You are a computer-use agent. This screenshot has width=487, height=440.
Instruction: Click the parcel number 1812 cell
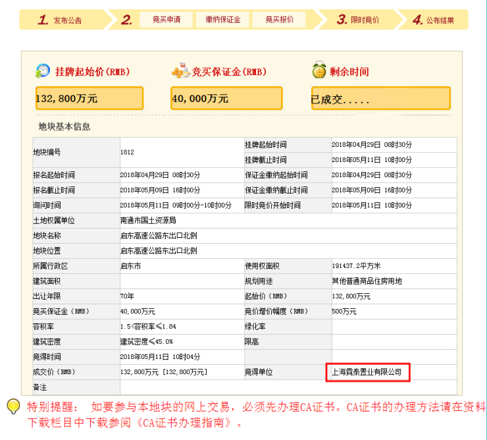point(128,152)
